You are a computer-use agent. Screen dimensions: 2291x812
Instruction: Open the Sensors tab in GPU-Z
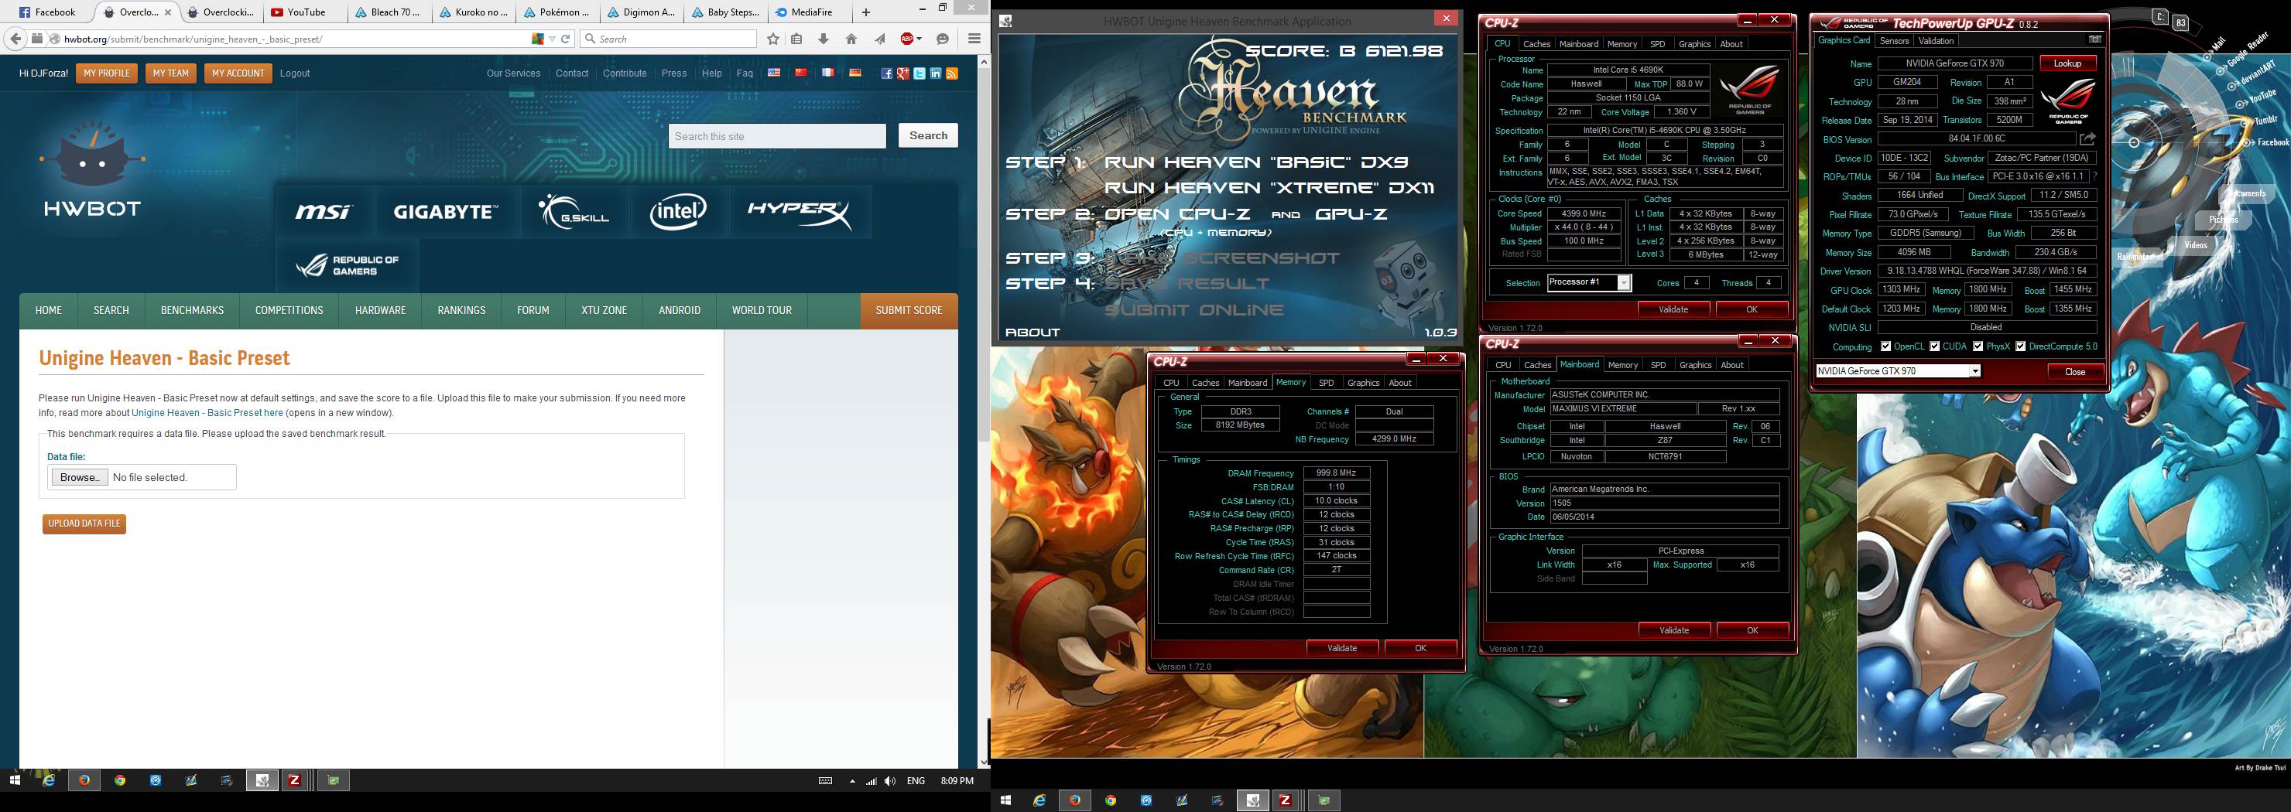pyautogui.click(x=1895, y=41)
